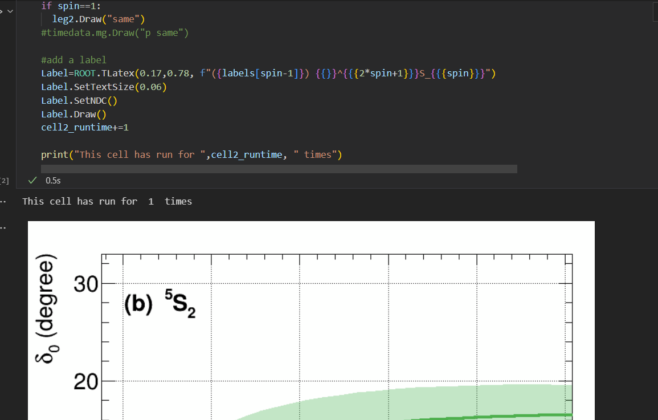The height and width of the screenshot is (420, 658).
Task: Click the '#add a label' comment
Action: pos(73,60)
